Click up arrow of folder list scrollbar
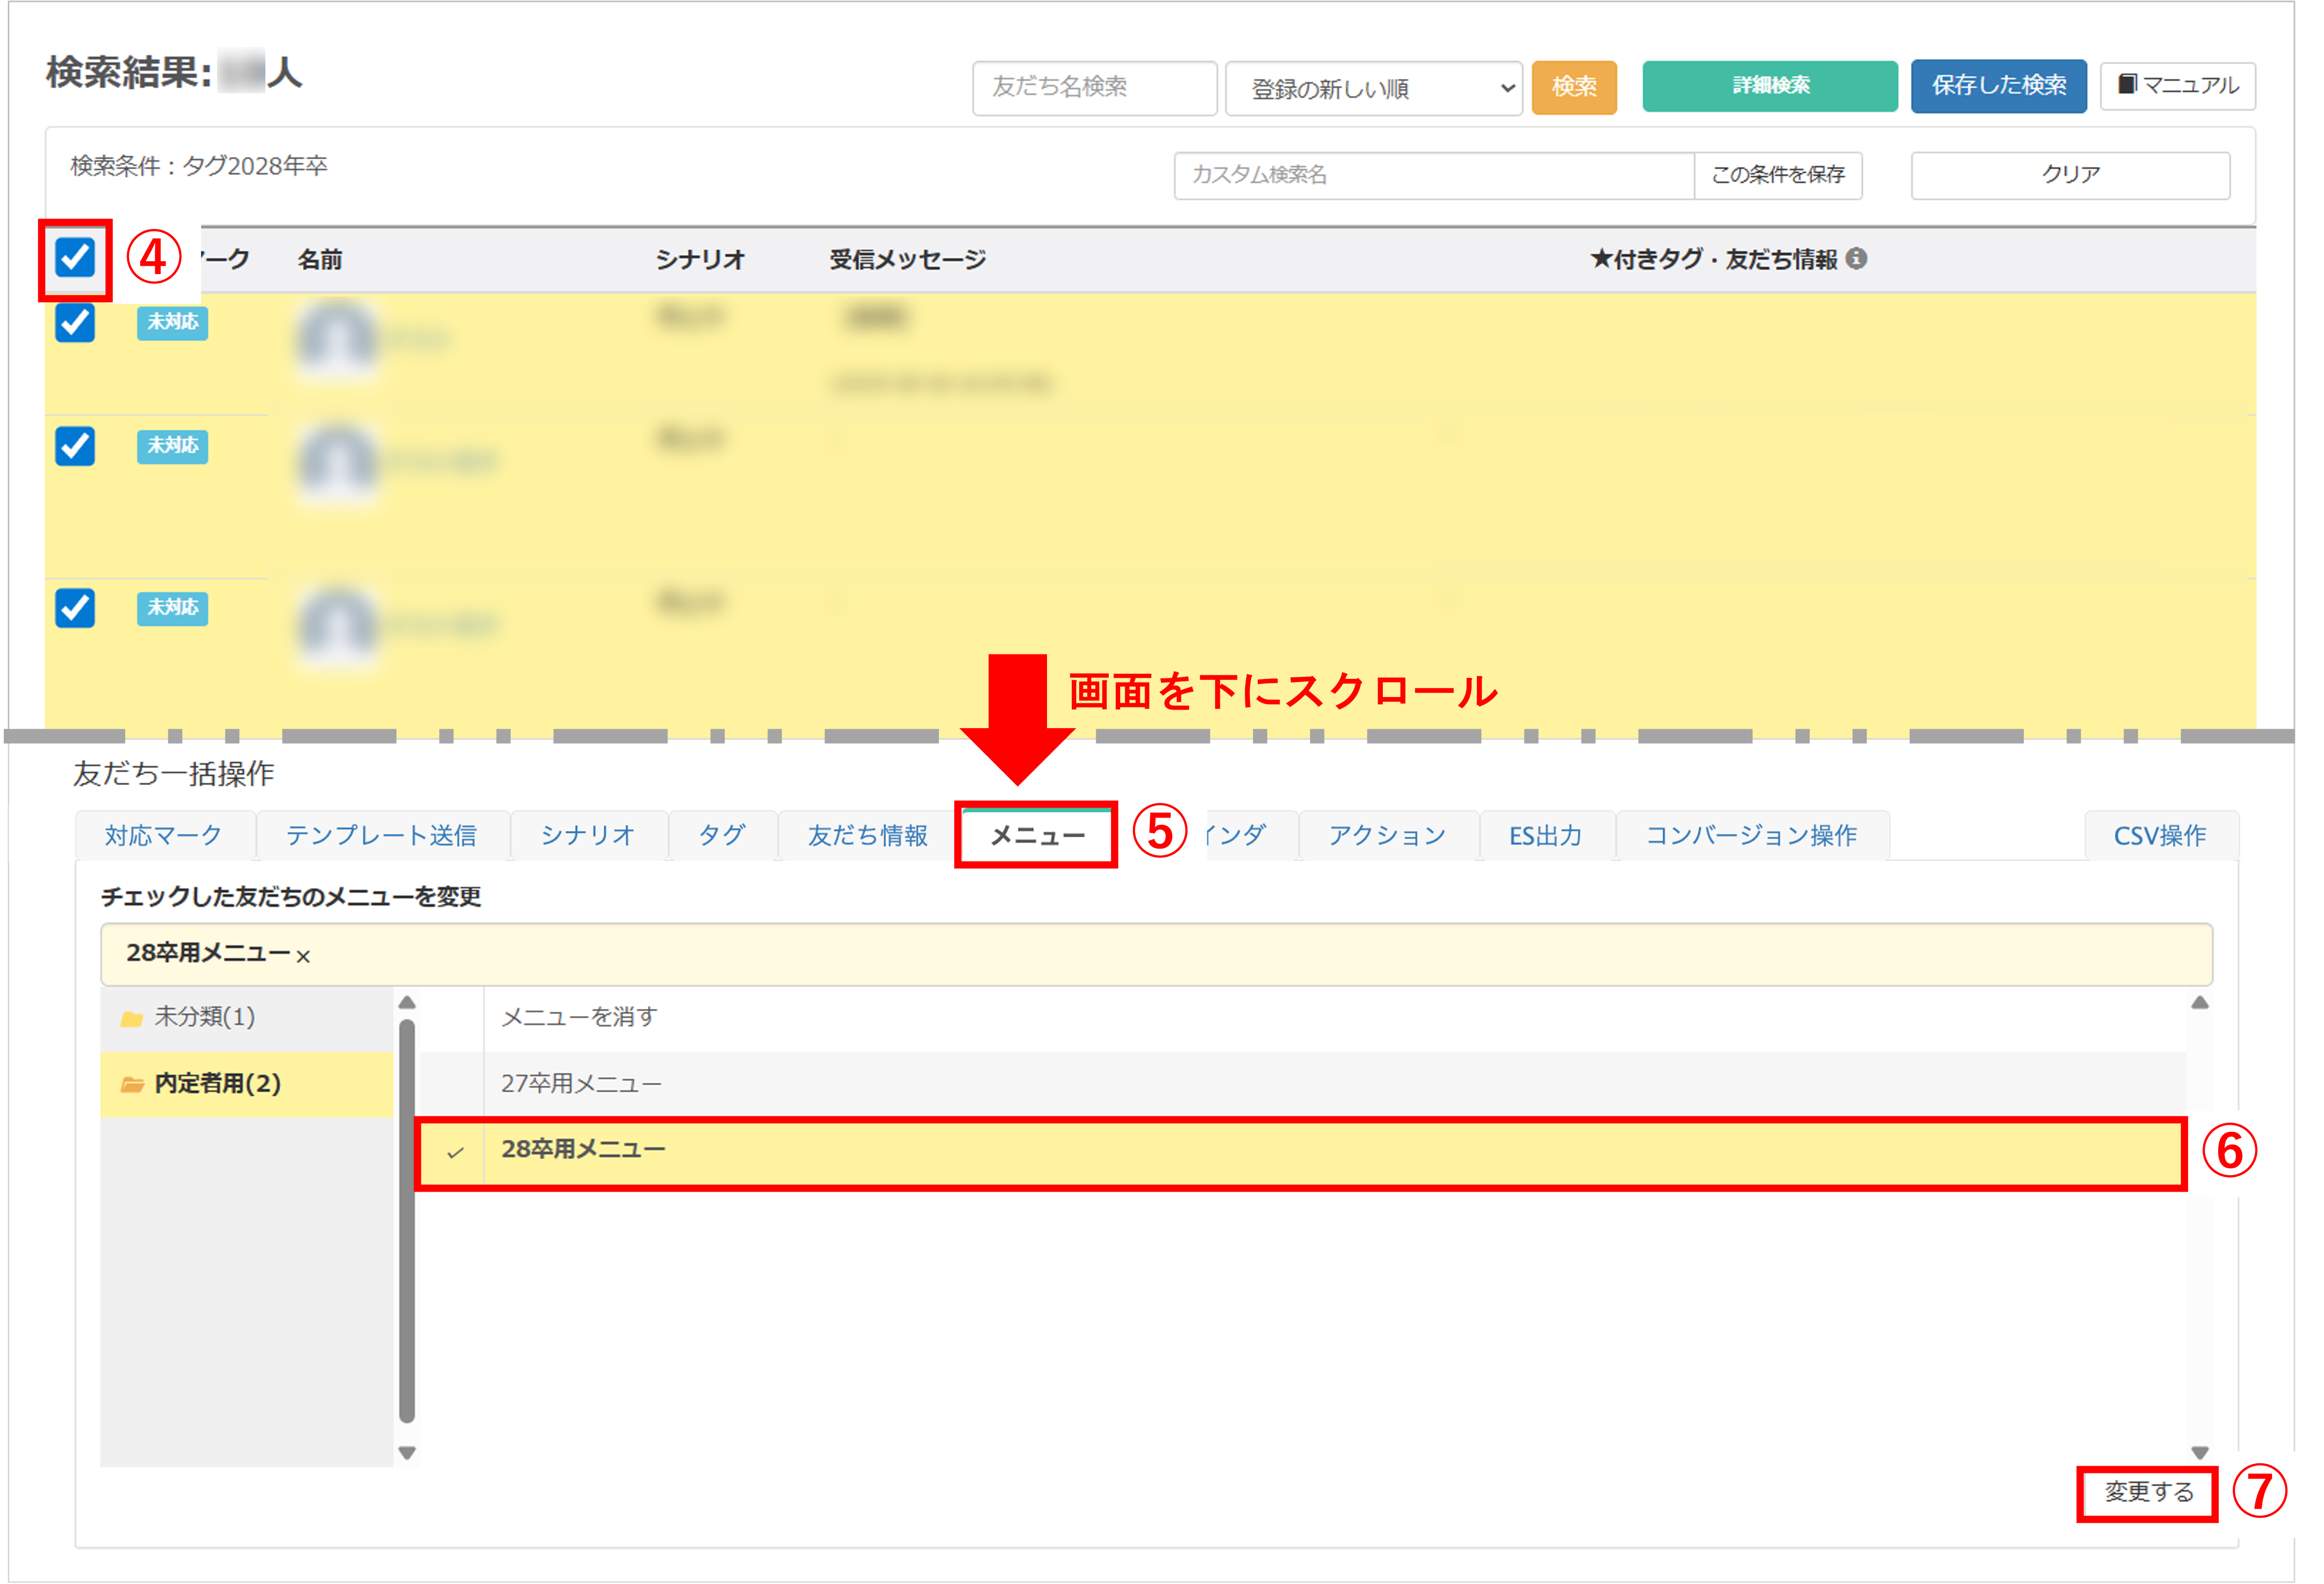 (x=406, y=1003)
